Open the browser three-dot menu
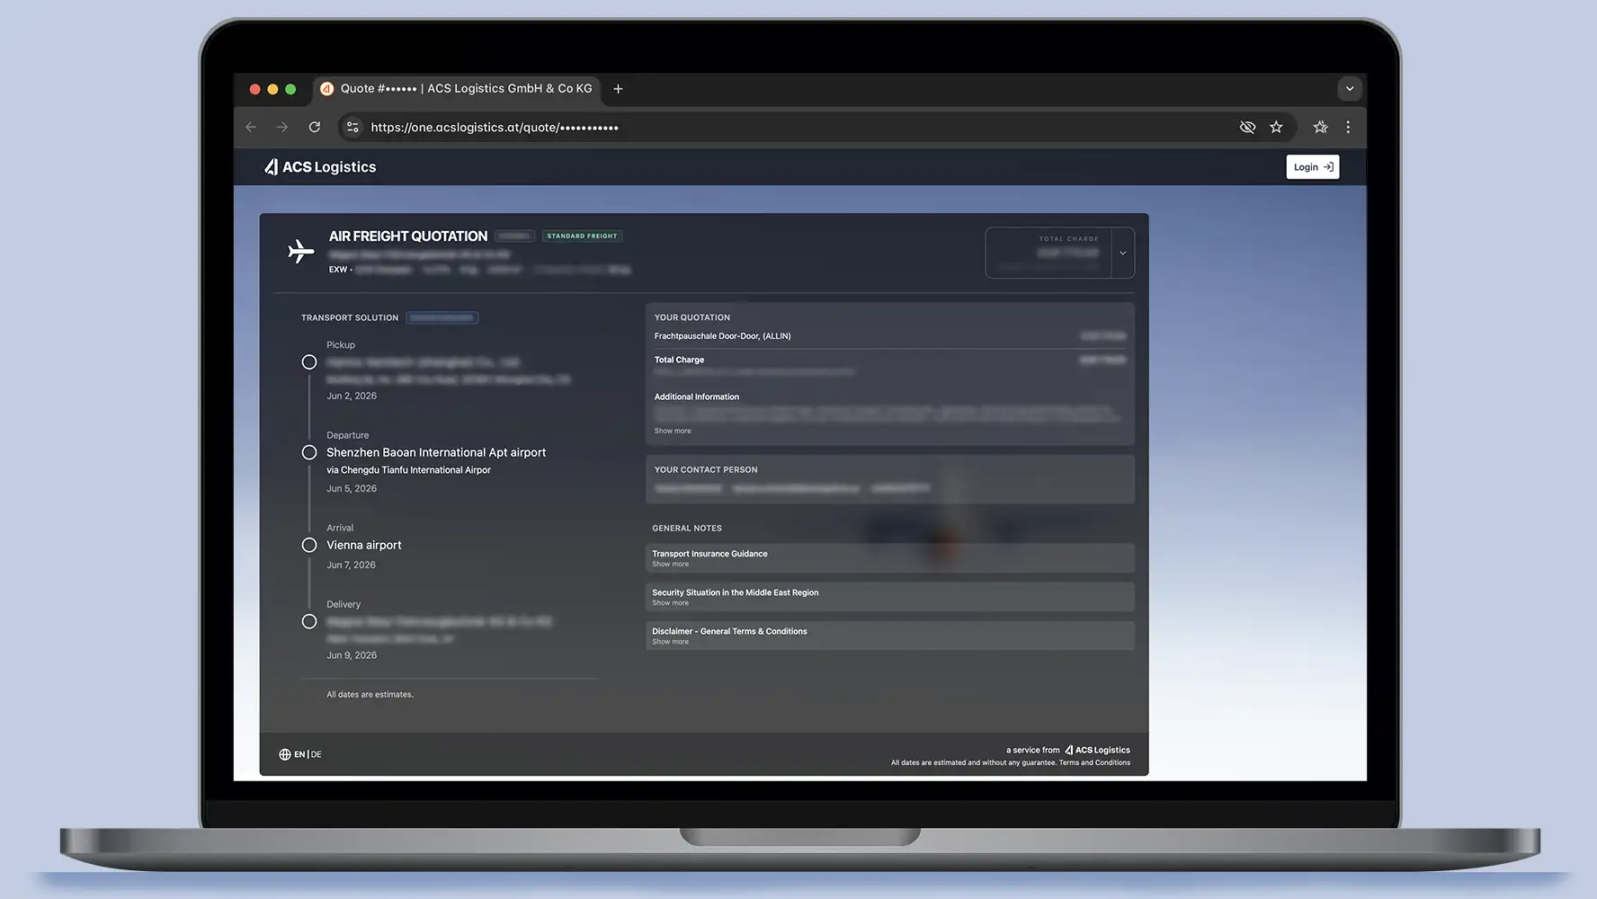The image size is (1597, 899). [x=1348, y=128]
